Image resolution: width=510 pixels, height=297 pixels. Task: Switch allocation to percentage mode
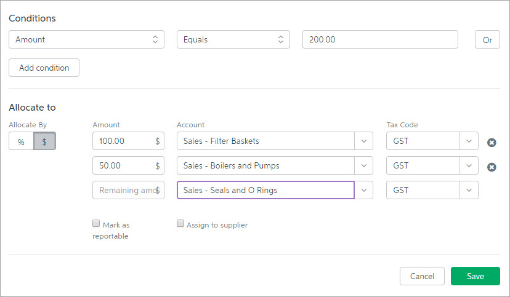pos(21,141)
